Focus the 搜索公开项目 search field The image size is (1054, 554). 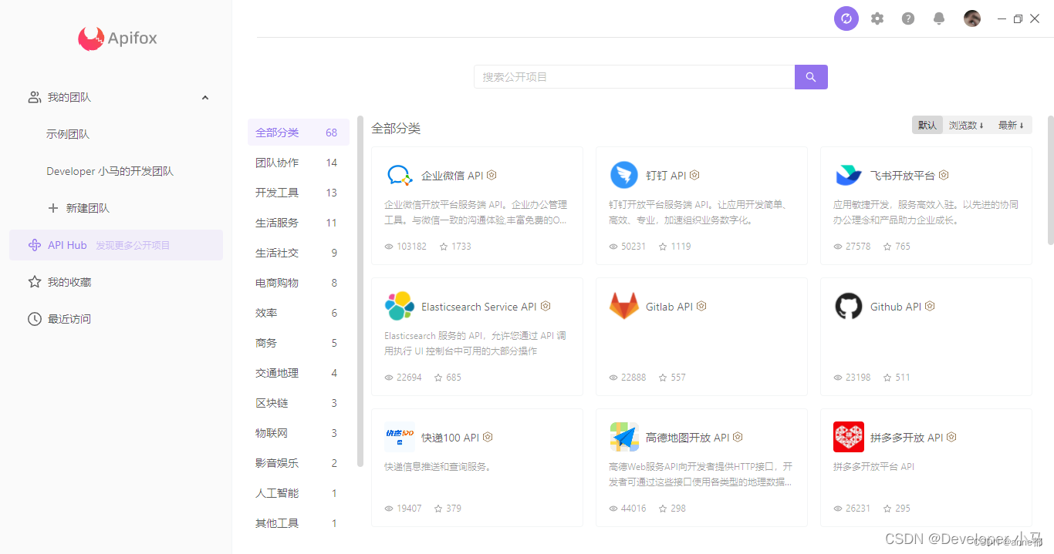(x=634, y=77)
